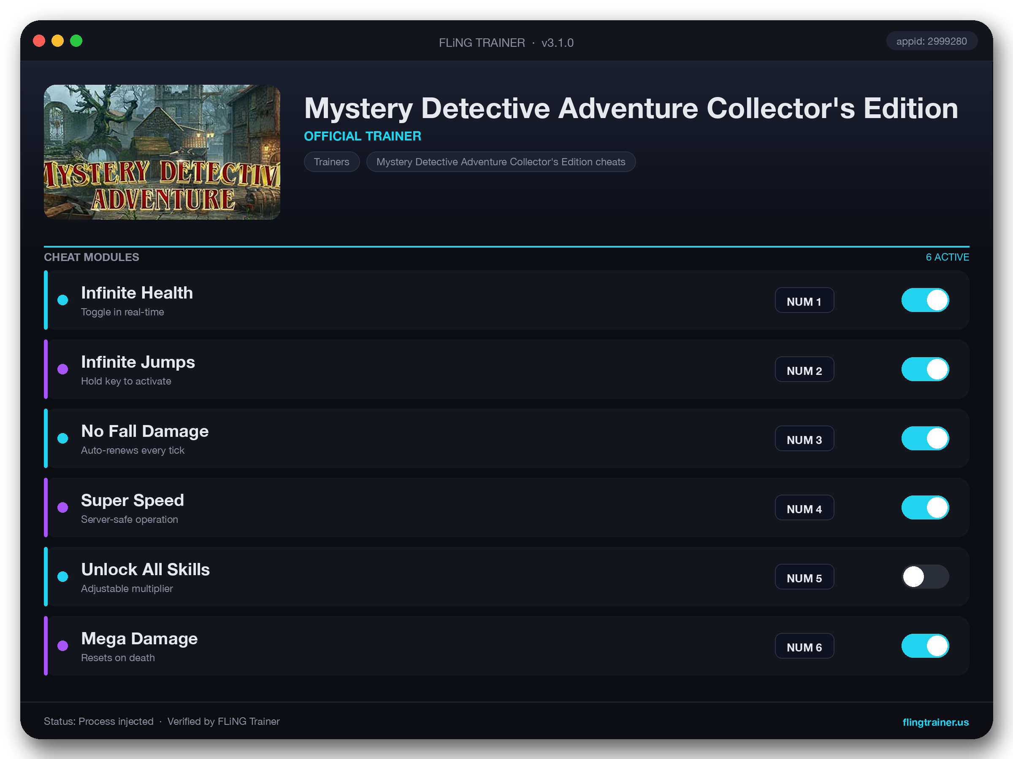
Task: Disable the No Fall Damage switch
Action: (925, 438)
